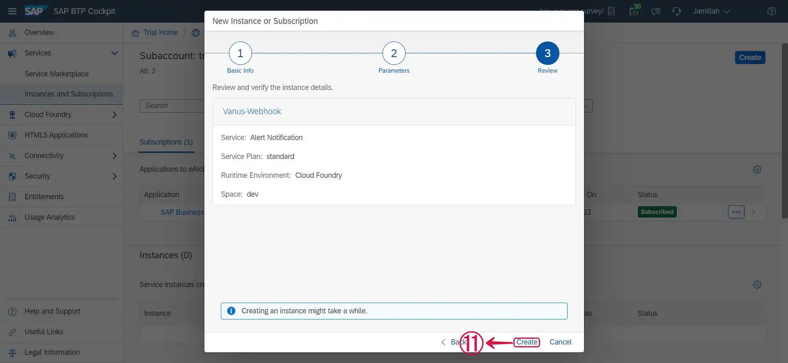
Task: Open subscriptions table settings gear icon
Action: [757, 170]
